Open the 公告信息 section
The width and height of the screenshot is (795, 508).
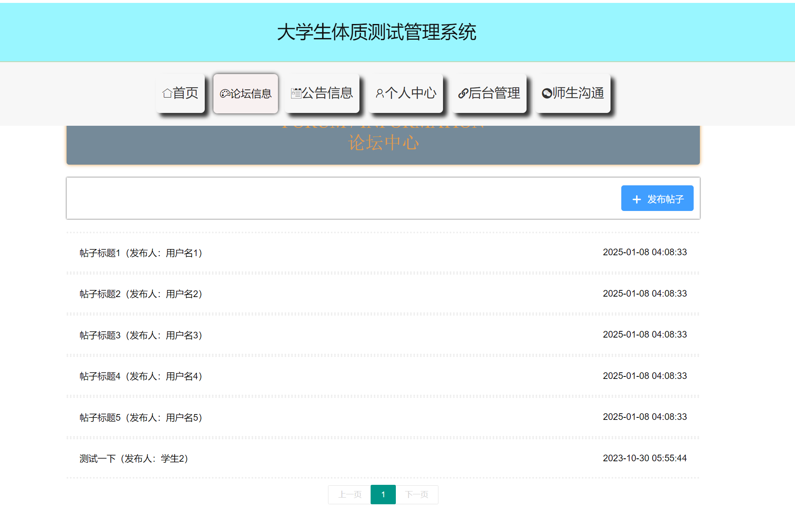click(322, 93)
